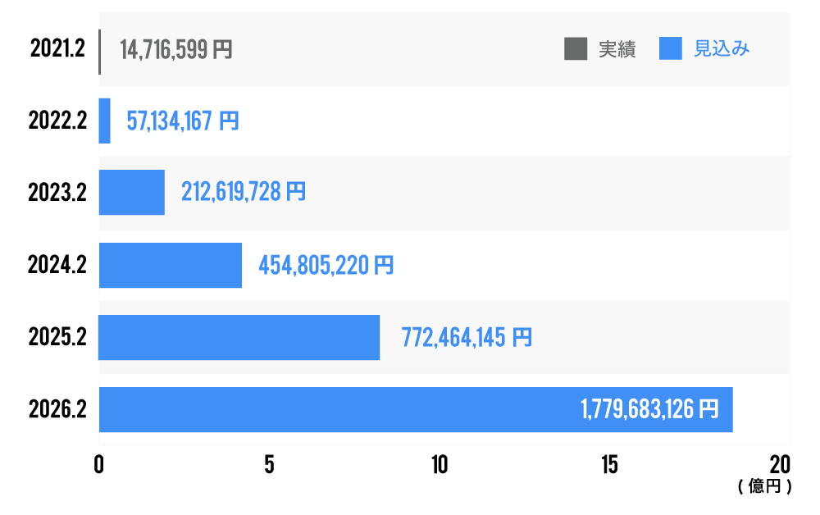Click the (億円) axis unit label

[x=764, y=487]
